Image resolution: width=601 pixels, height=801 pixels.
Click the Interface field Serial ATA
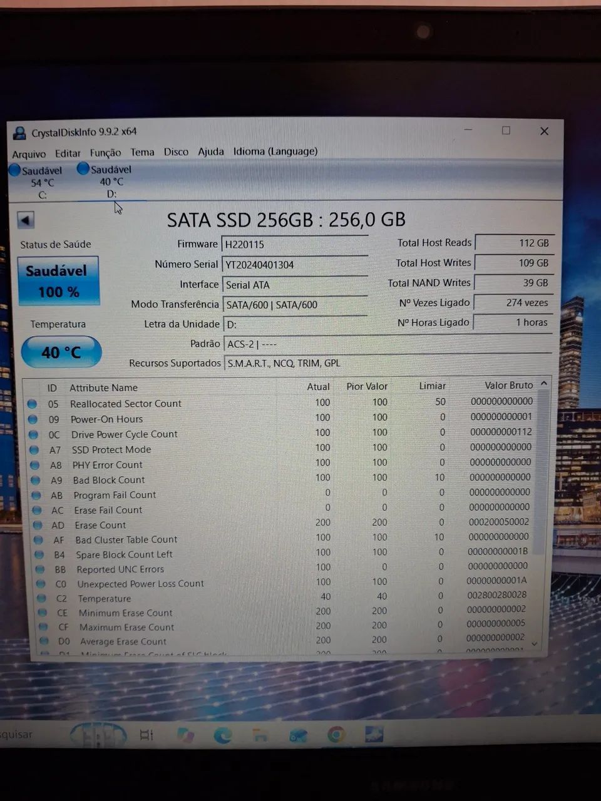[294, 285]
